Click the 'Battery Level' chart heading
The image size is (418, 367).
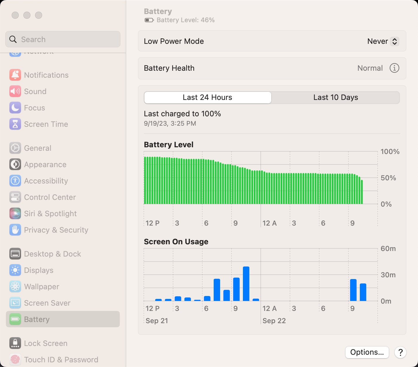click(169, 145)
